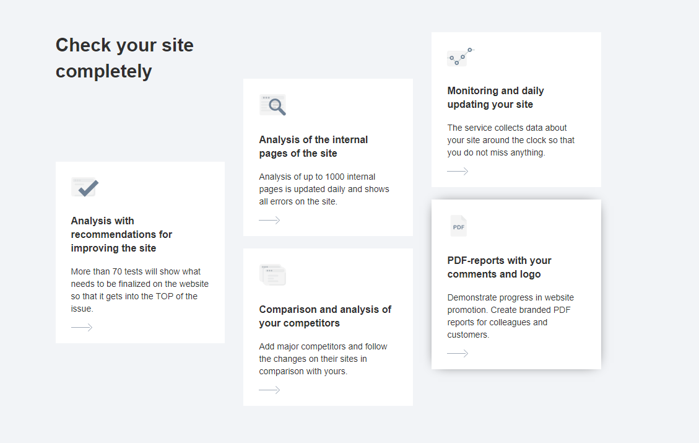This screenshot has width=699, height=443.
Task: Click the 'Comparison and analysis of your competitors' heading
Action: click(x=326, y=316)
